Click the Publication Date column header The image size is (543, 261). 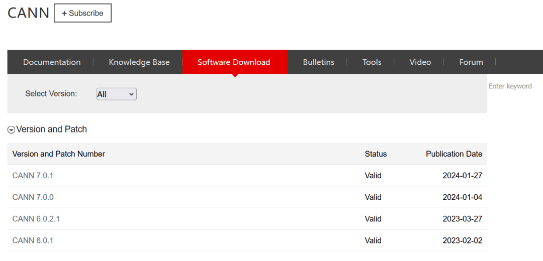coord(454,154)
